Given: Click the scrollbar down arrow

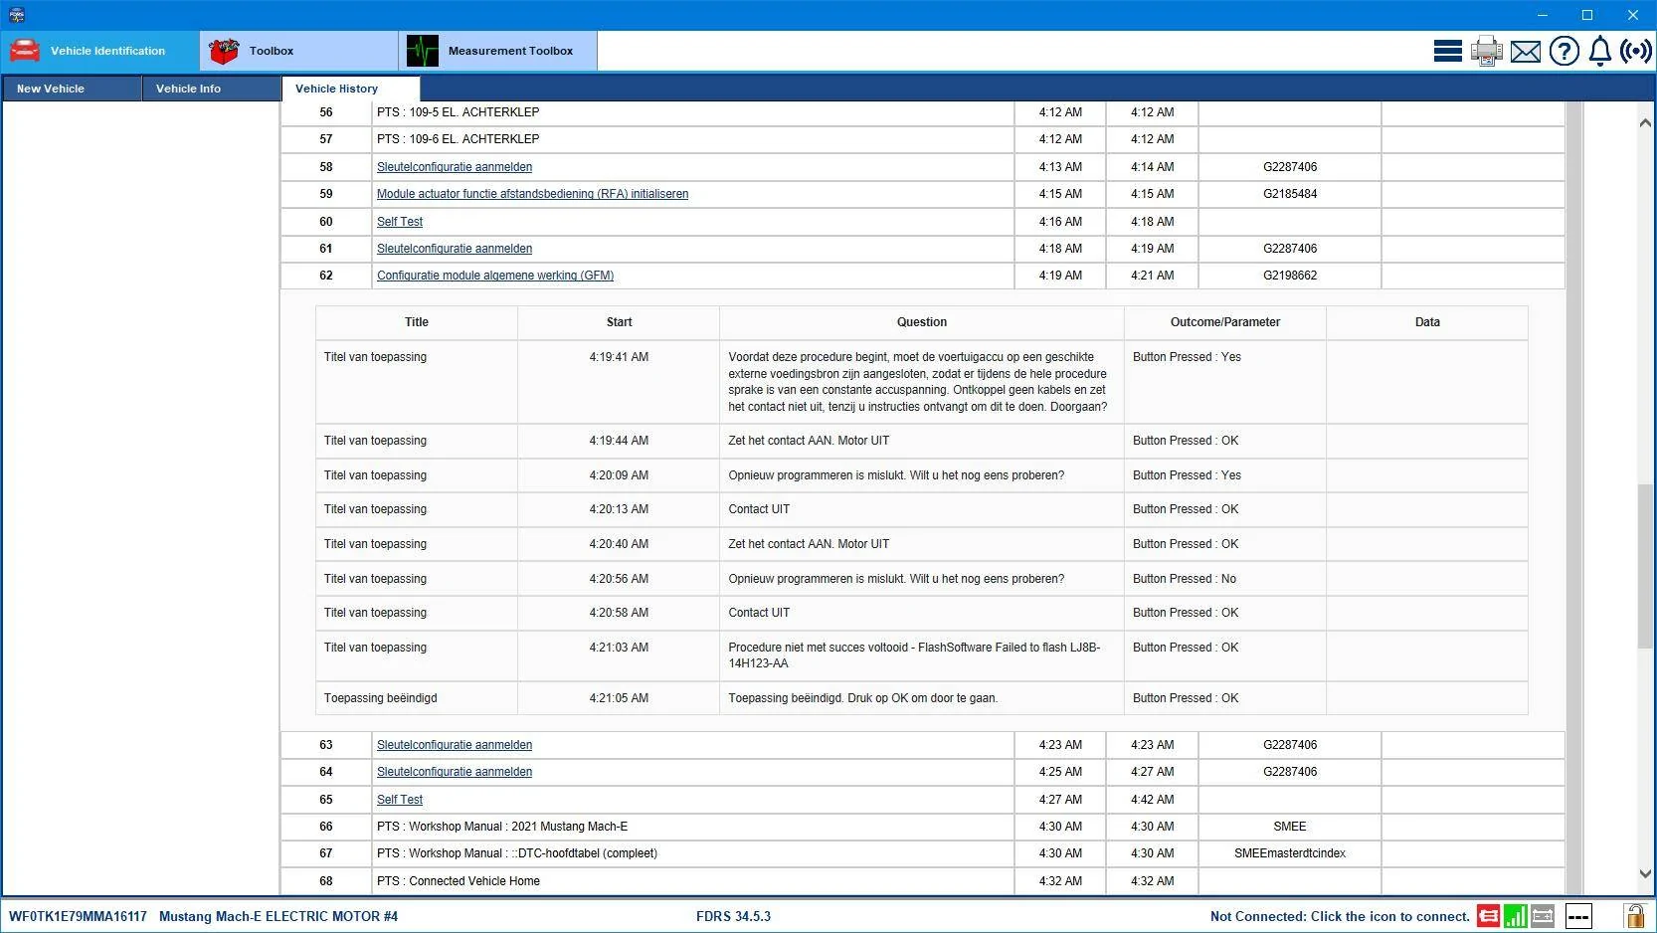Looking at the screenshot, I should tap(1645, 873).
